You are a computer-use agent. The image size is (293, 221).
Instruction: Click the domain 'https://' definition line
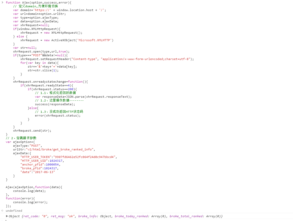pyautogui.click(x=60, y=10)
